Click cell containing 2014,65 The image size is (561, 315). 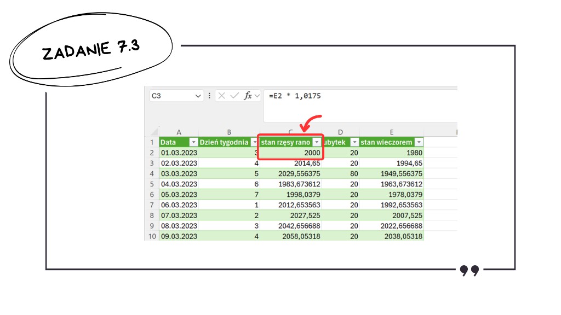tap(290, 163)
